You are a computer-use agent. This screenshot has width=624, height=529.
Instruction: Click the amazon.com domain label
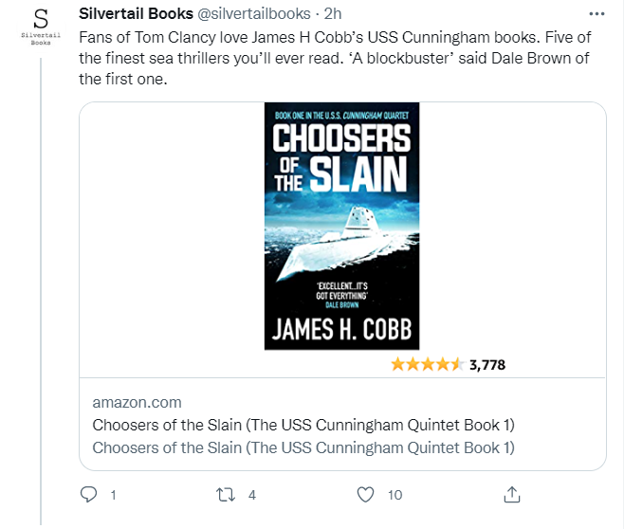click(137, 402)
